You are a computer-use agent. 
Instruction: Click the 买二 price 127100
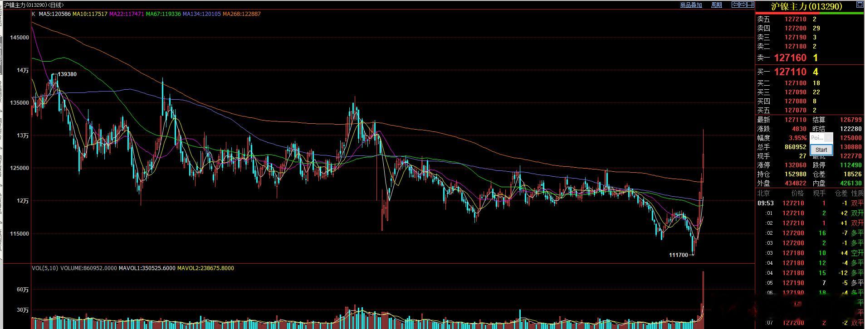point(796,83)
